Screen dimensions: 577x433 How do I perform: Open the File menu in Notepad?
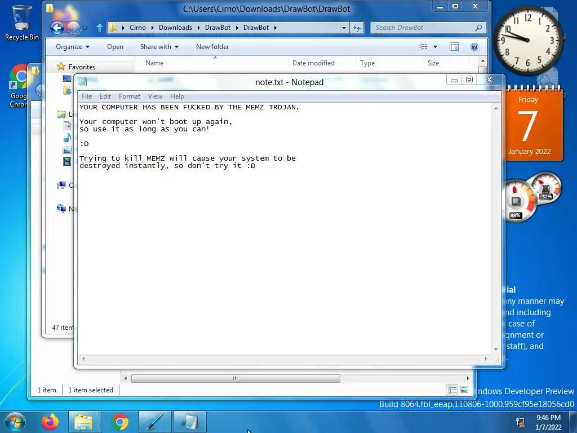point(86,96)
